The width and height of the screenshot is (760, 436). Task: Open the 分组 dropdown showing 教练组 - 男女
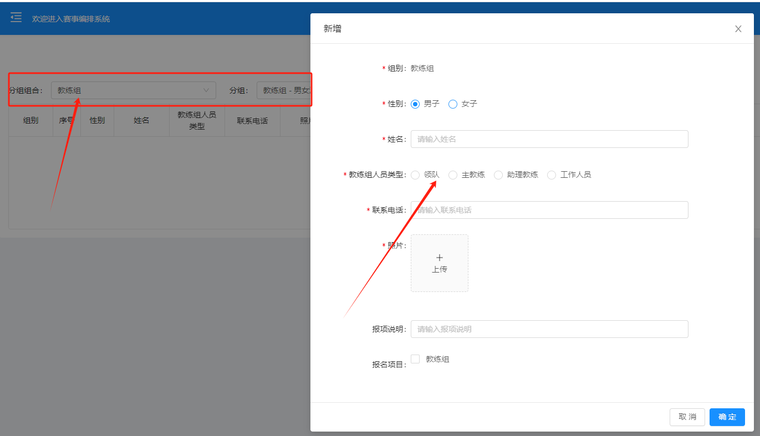(283, 90)
